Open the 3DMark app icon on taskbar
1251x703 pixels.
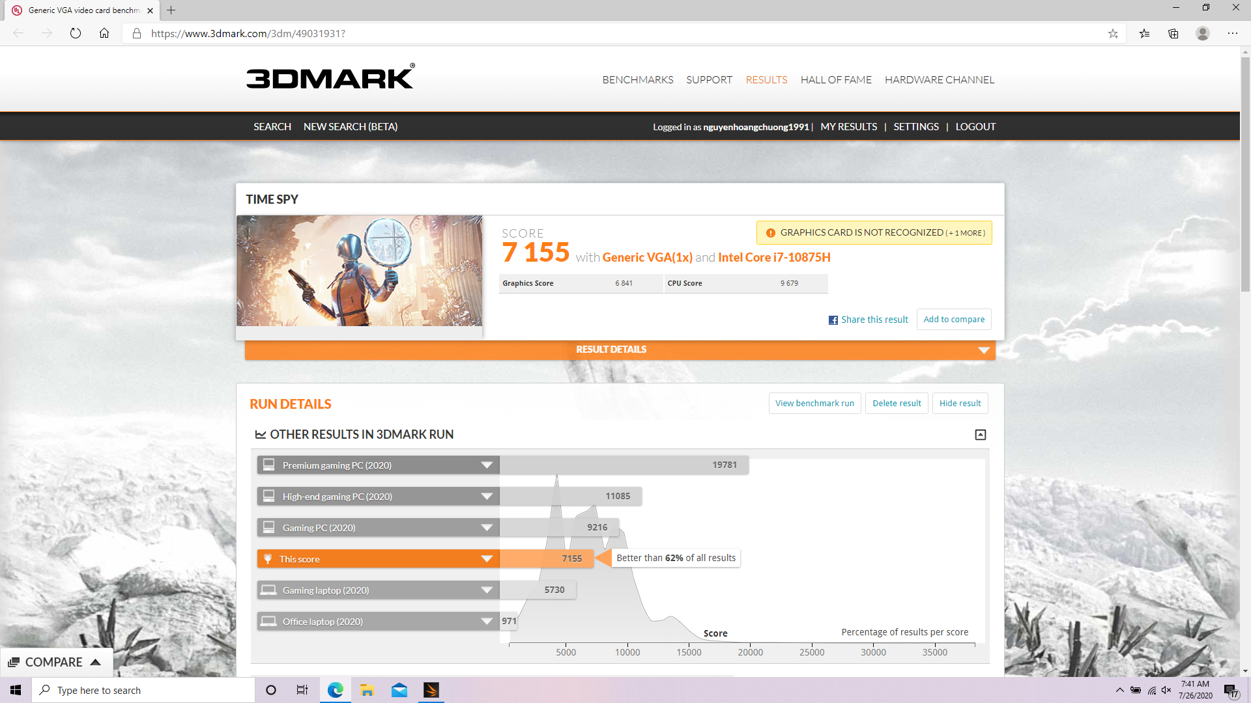(431, 690)
